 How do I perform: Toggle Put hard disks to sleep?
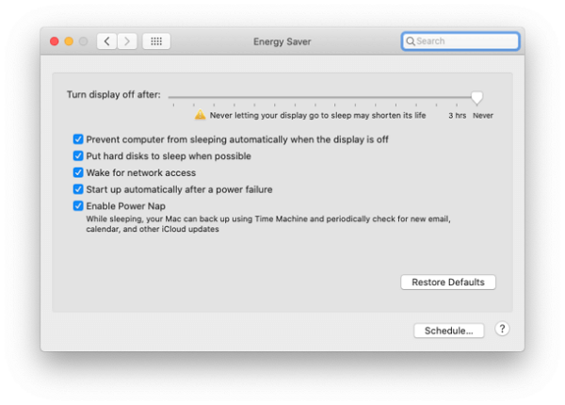pyautogui.click(x=79, y=156)
